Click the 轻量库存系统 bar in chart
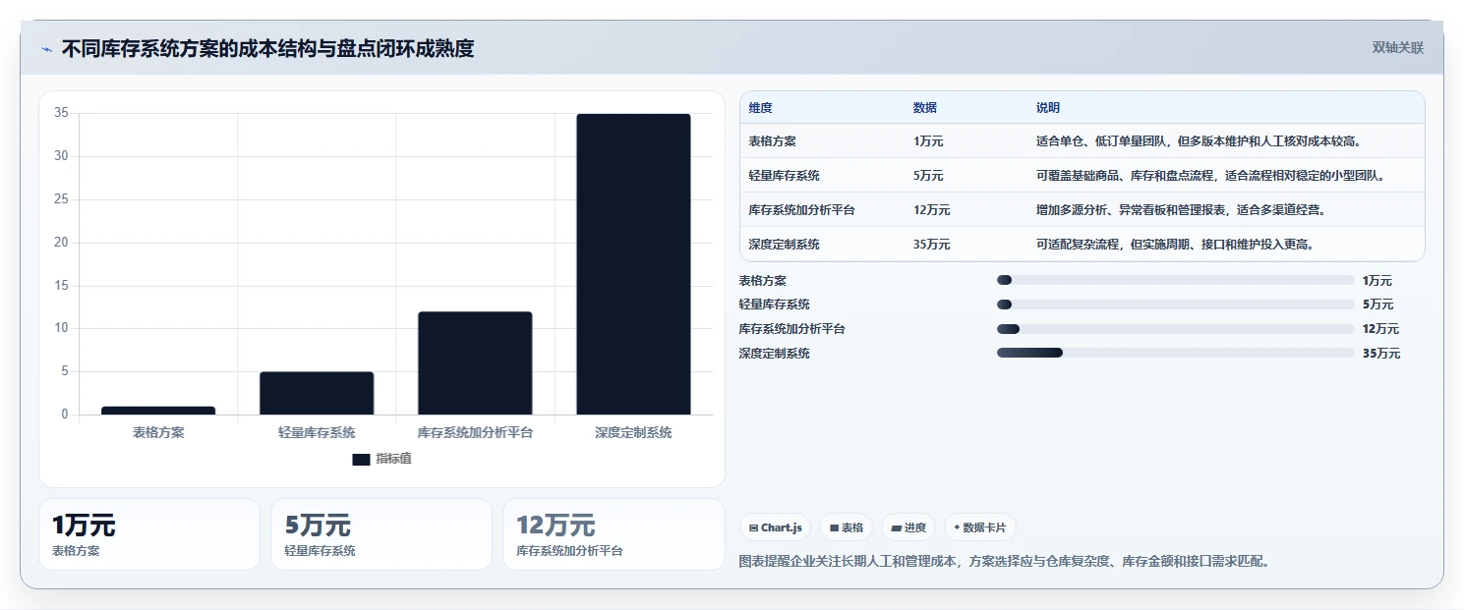The width and height of the screenshot is (1464, 610). 317,393
